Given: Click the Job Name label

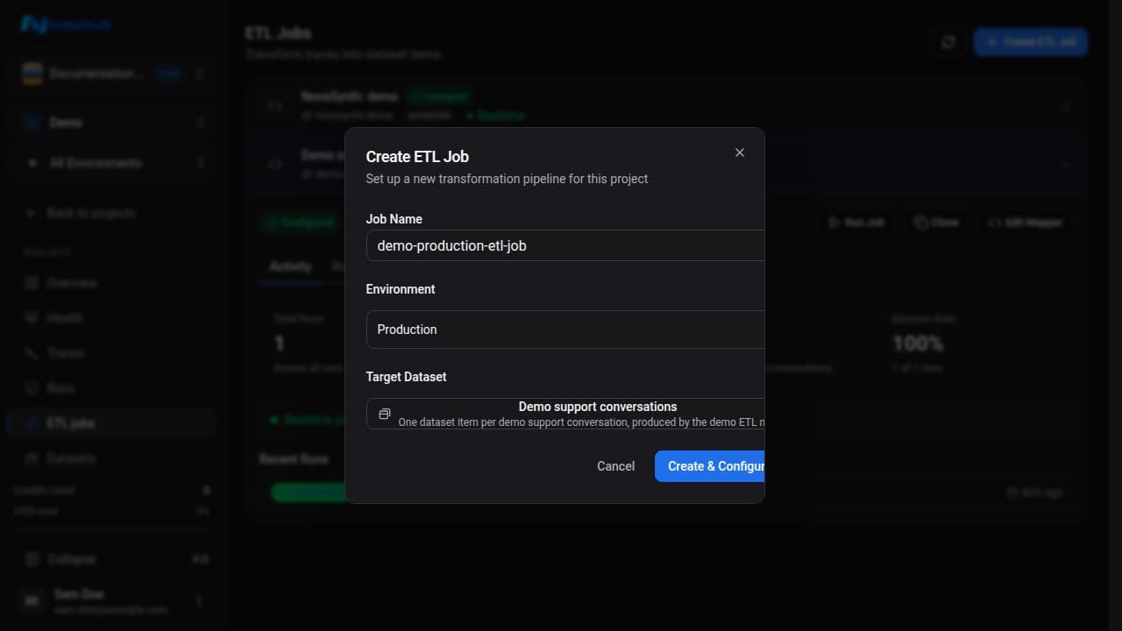Looking at the screenshot, I should [394, 219].
